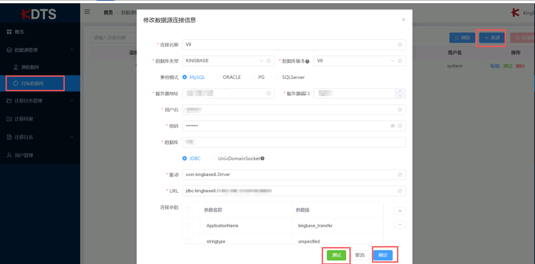Open 源数据库 in the sidebar
This screenshot has height=264, width=535.
tap(40, 67)
